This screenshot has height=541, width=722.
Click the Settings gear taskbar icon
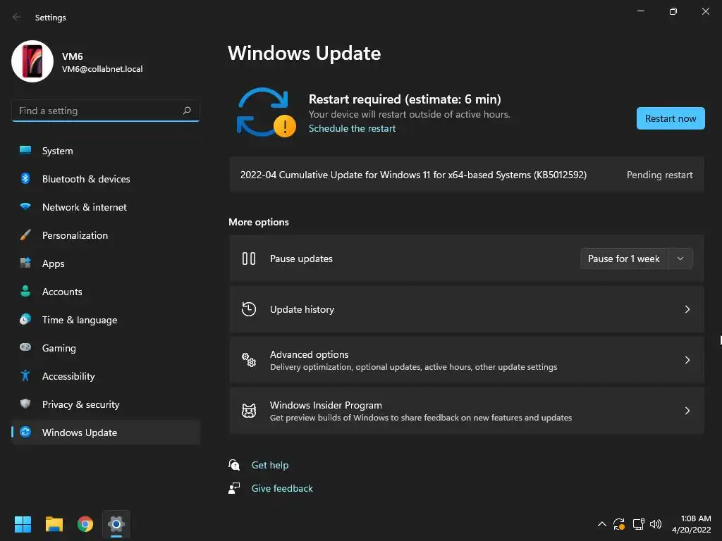pyautogui.click(x=116, y=524)
